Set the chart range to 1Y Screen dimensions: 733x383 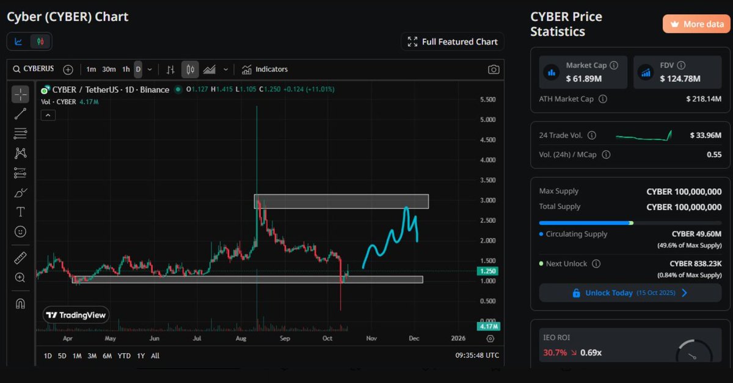pyautogui.click(x=141, y=356)
